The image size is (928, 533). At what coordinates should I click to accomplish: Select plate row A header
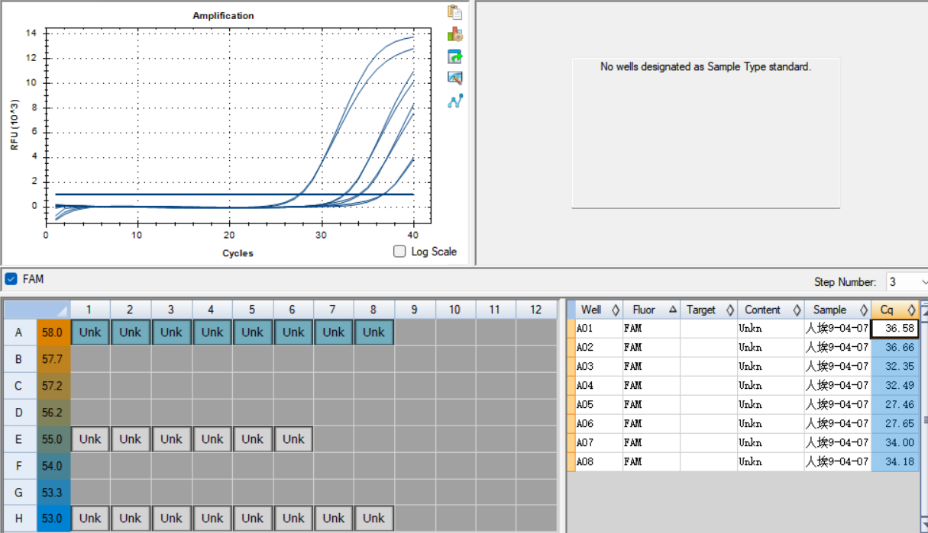20,332
